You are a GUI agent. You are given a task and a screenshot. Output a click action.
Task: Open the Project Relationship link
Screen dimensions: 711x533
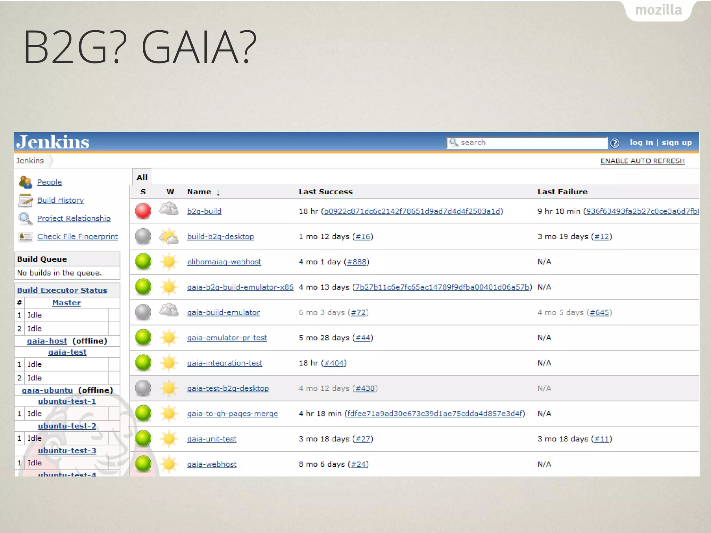click(74, 218)
